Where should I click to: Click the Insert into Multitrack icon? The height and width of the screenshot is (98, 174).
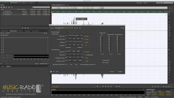point(9,7)
